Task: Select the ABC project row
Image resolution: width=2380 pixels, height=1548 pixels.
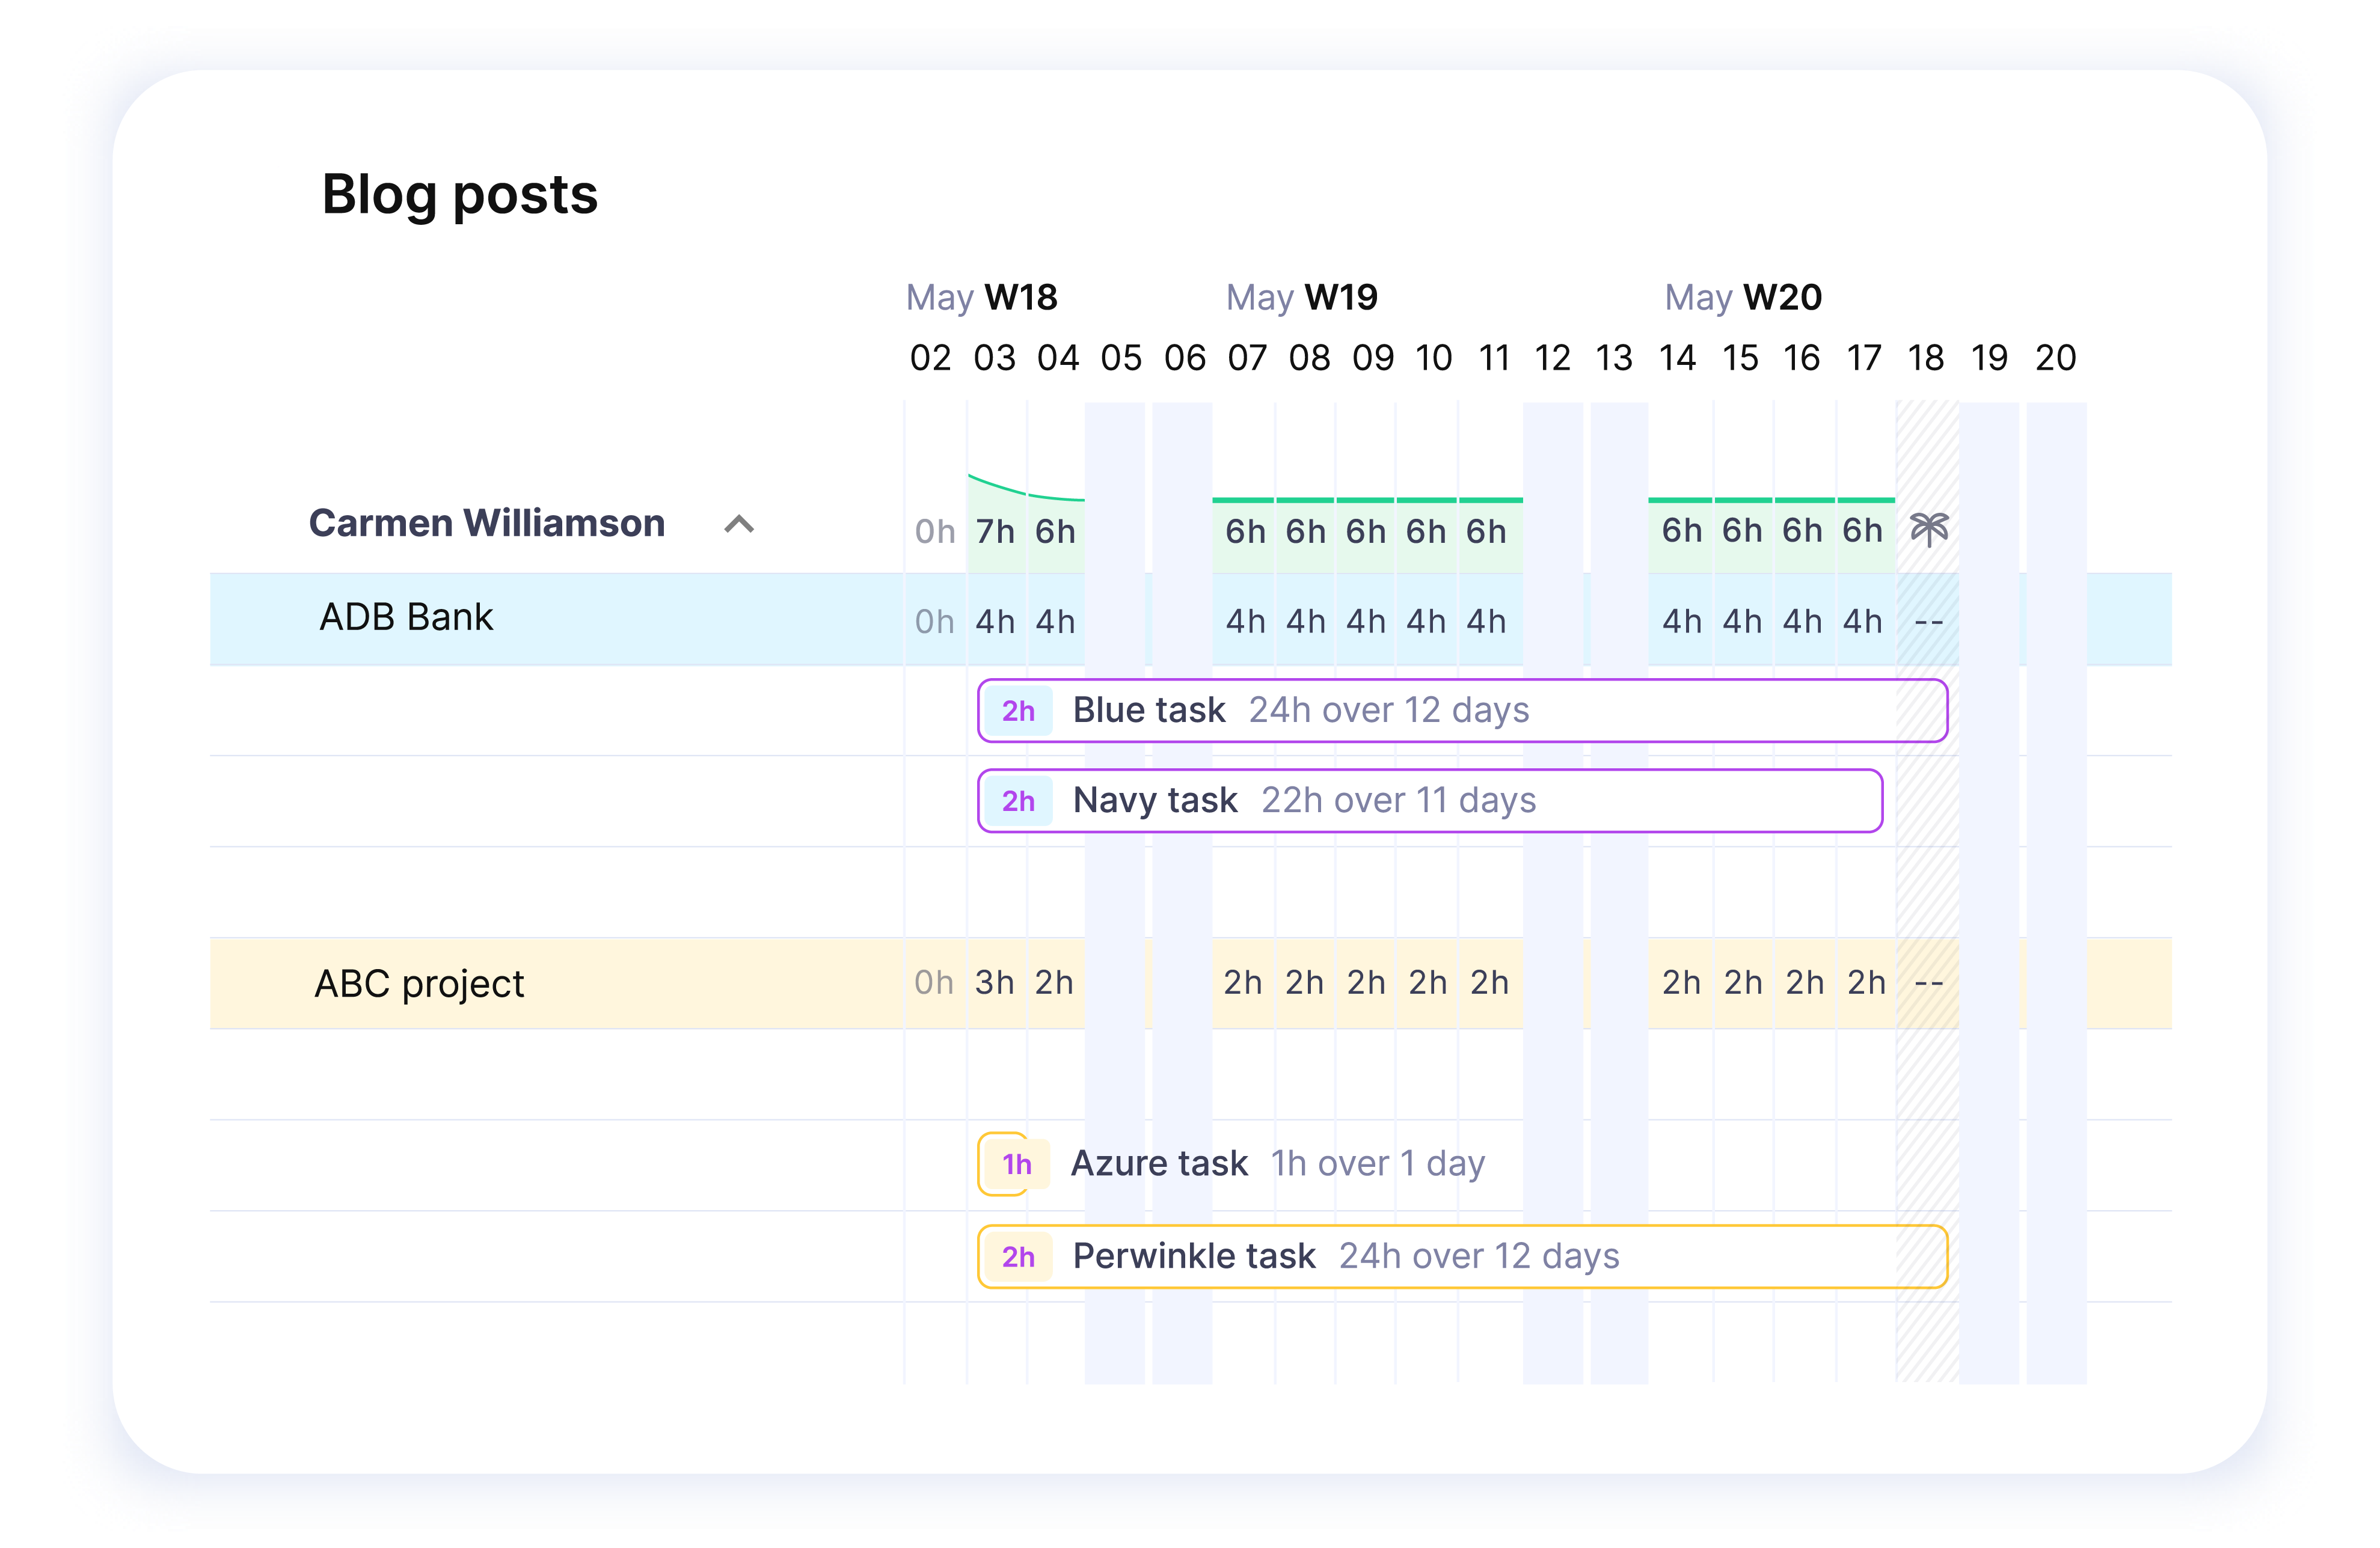Action: point(1190,983)
